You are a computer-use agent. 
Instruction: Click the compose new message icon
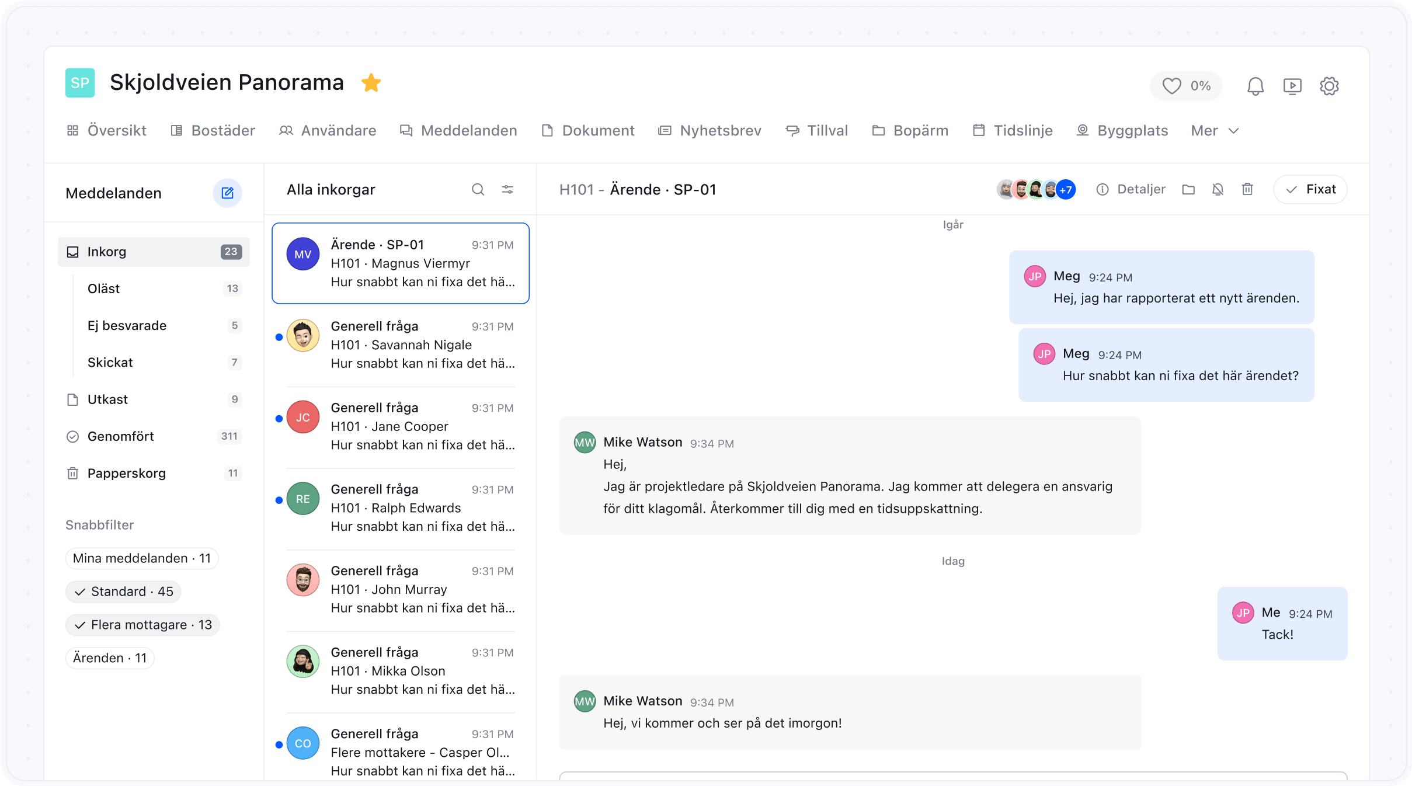[227, 193]
